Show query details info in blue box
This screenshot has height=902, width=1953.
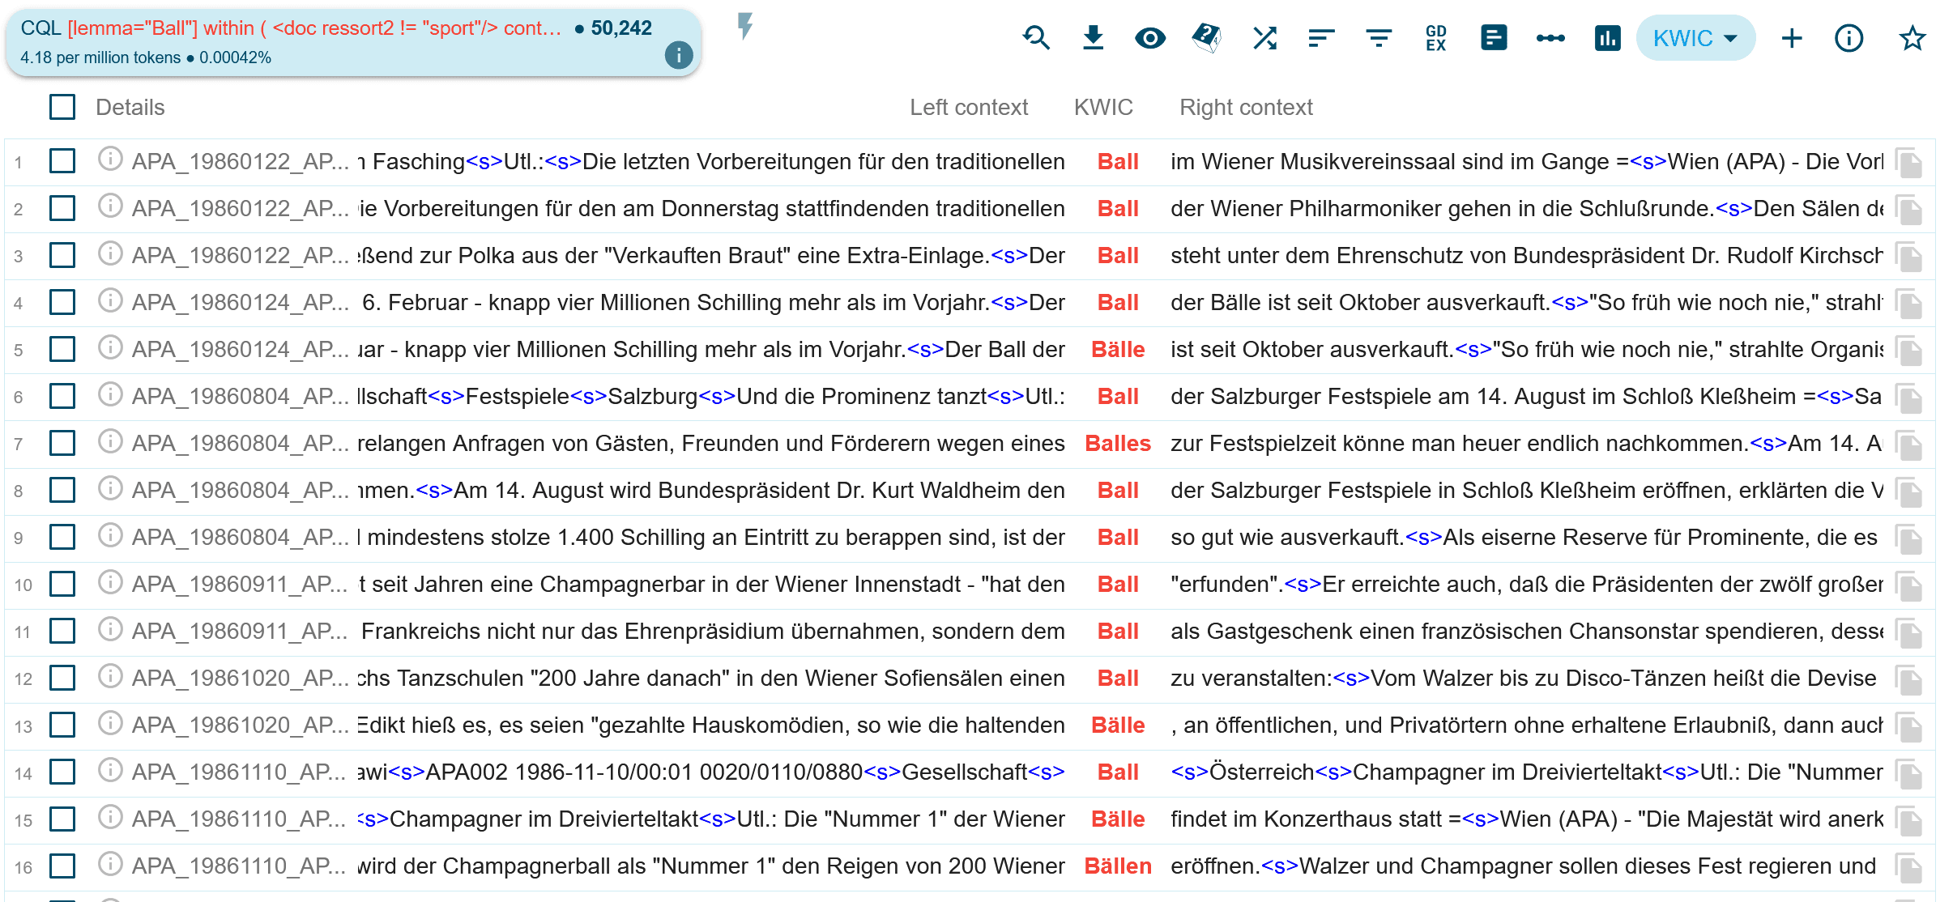coord(678,55)
